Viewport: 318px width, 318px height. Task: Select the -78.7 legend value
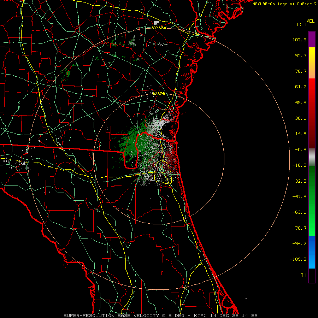(299, 228)
